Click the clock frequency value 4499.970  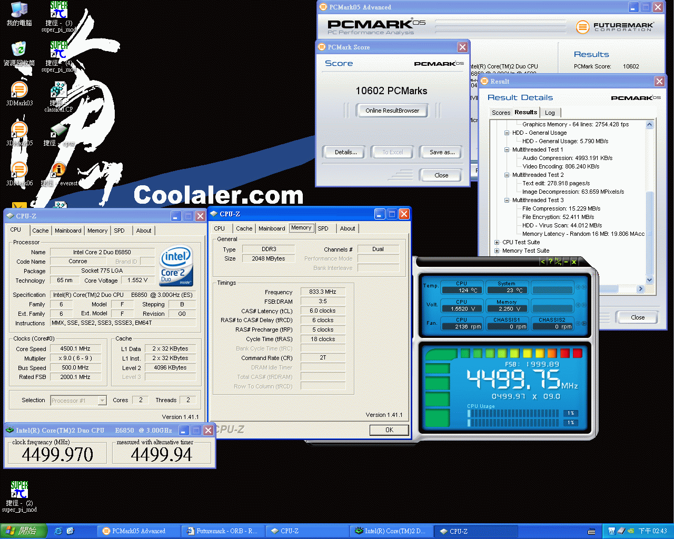pyautogui.click(x=57, y=454)
